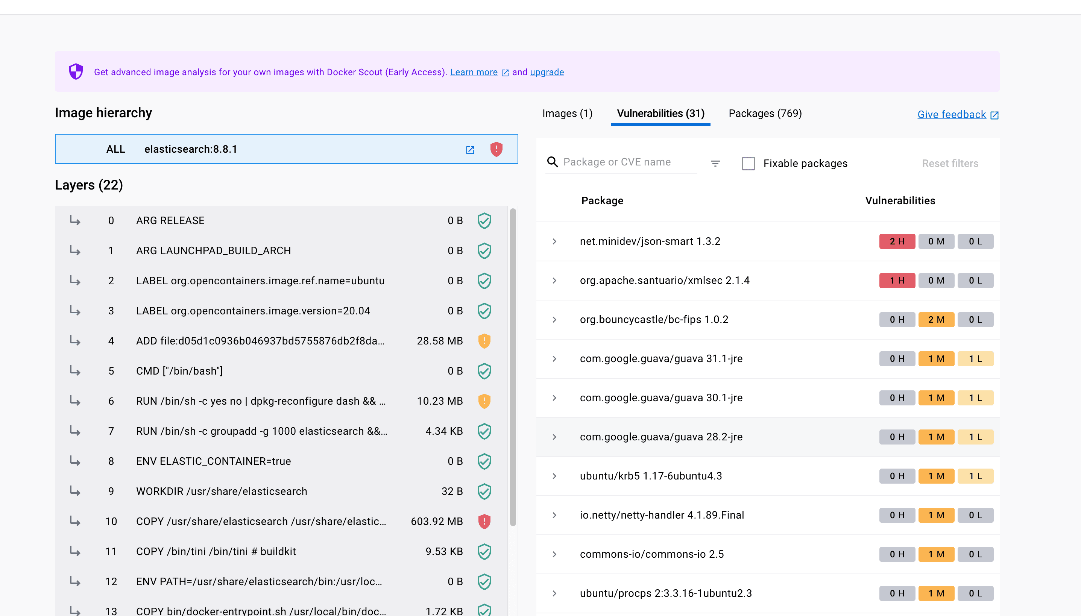Expand org.bouncycastle/bc-fips 1.0.2 row

point(554,319)
